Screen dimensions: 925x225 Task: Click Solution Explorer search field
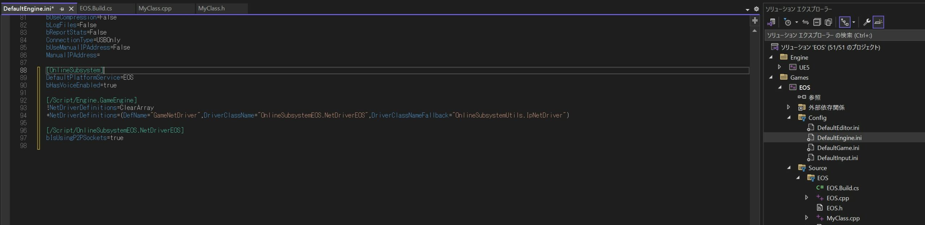[844, 35]
